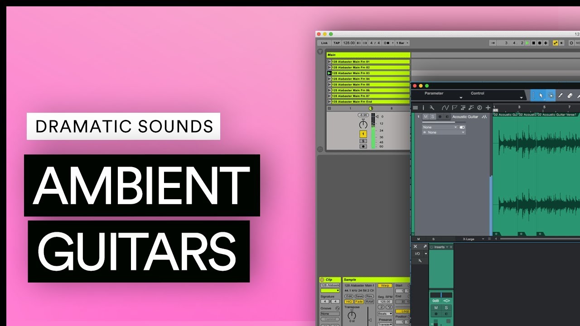Click the re-enable automation arrow in Ableton
The image size is (580, 326).
point(561,43)
